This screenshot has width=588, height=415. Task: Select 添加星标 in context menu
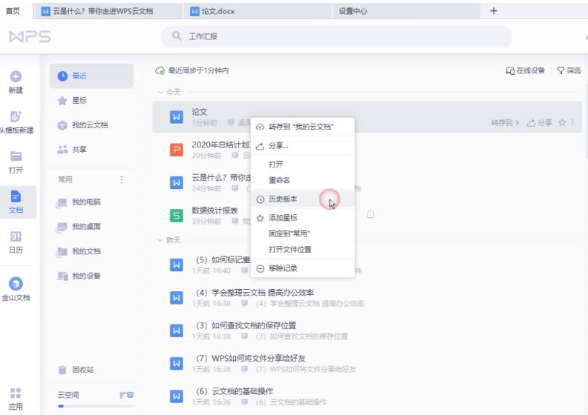[x=283, y=218]
